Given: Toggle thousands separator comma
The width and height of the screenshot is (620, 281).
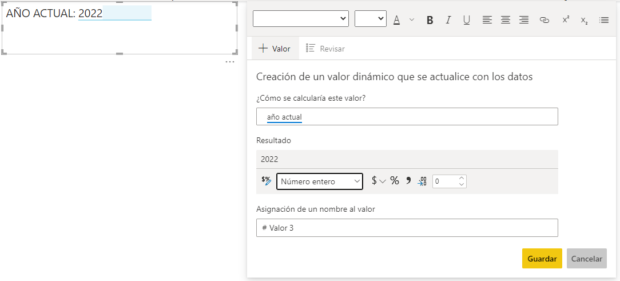Looking at the screenshot, I should [408, 181].
